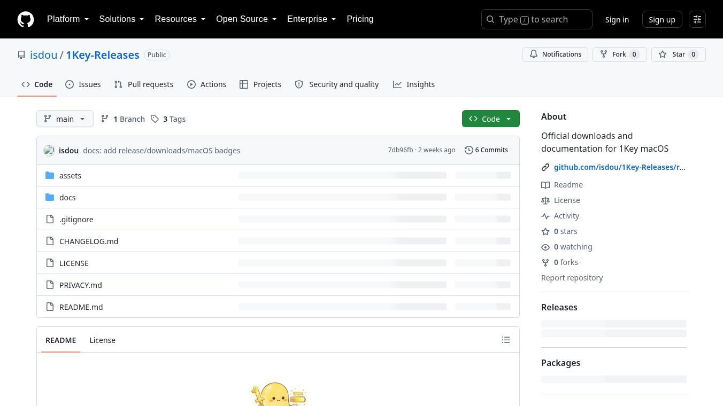Open the Pricing page link
Image resolution: width=723 pixels, height=406 pixels.
(360, 19)
